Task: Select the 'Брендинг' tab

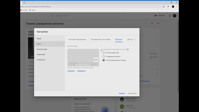Action: tap(119, 40)
